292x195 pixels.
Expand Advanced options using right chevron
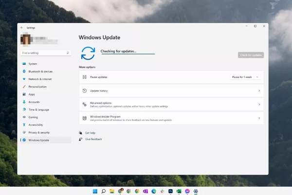259,104
